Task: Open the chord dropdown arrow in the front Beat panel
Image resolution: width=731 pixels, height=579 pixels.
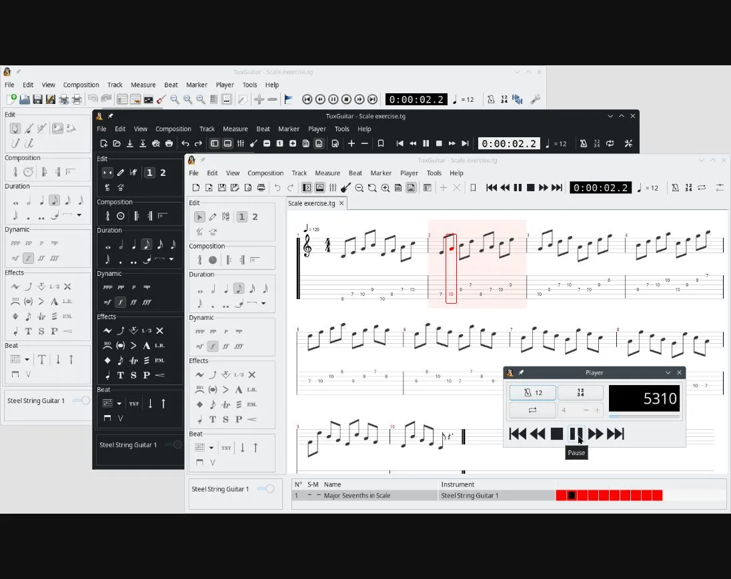Action: tap(211, 448)
